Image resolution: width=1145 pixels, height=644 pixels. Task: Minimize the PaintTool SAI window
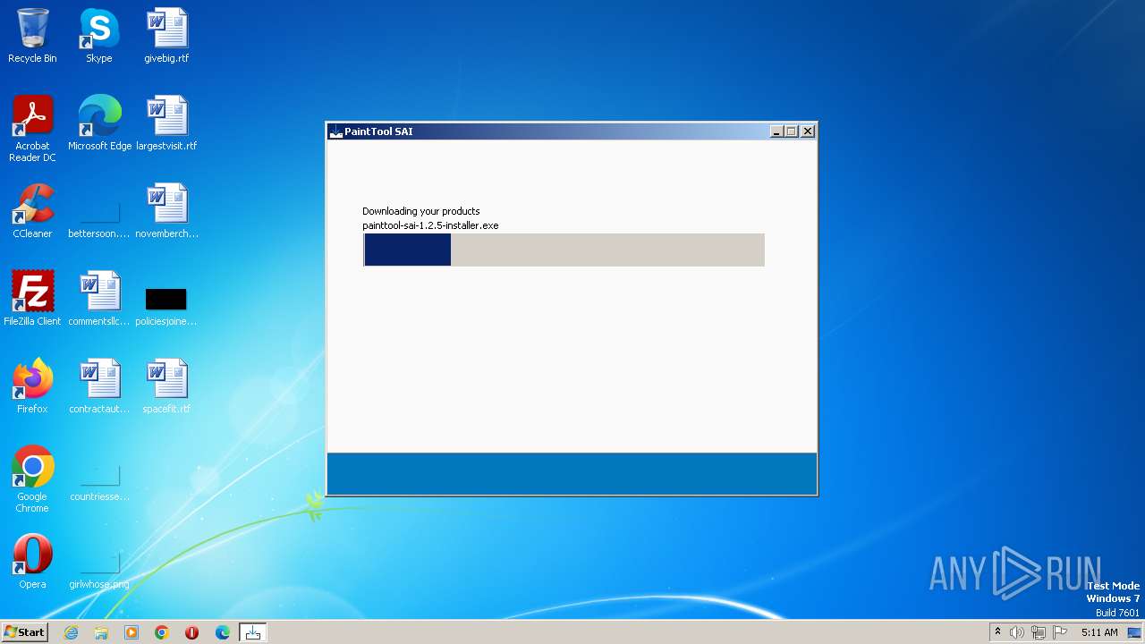click(776, 131)
